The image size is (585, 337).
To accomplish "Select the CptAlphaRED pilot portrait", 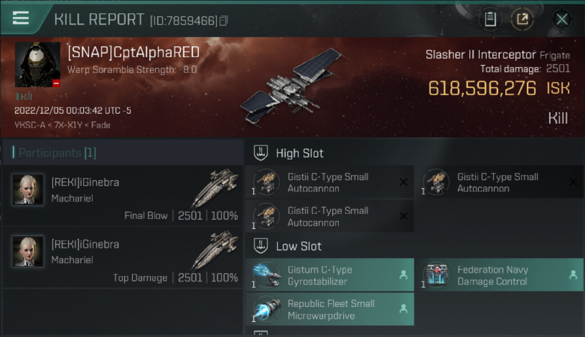I will click(37, 65).
